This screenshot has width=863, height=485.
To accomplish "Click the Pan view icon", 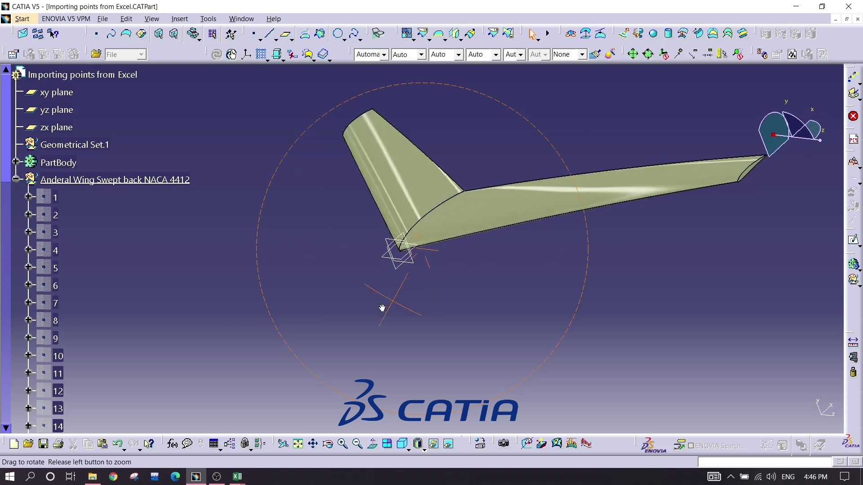I will click(x=313, y=444).
